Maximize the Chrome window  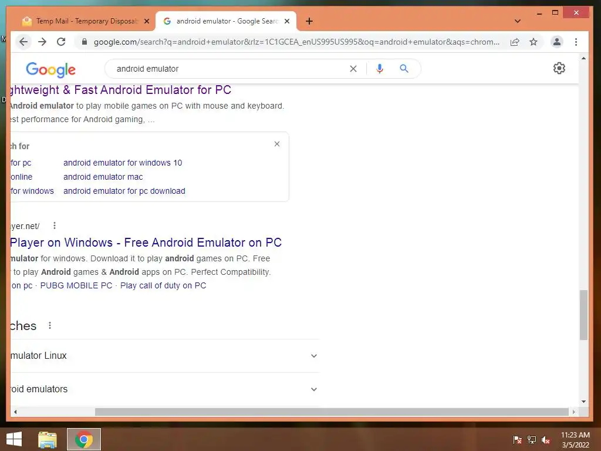(555, 13)
